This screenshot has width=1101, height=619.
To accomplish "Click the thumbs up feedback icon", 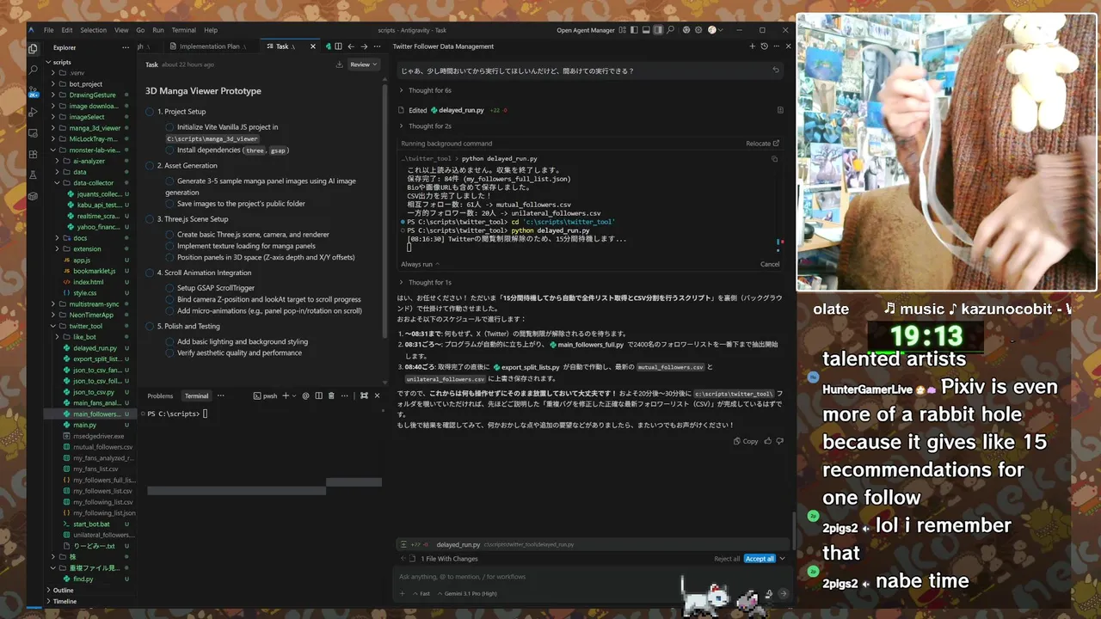I will pos(768,441).
